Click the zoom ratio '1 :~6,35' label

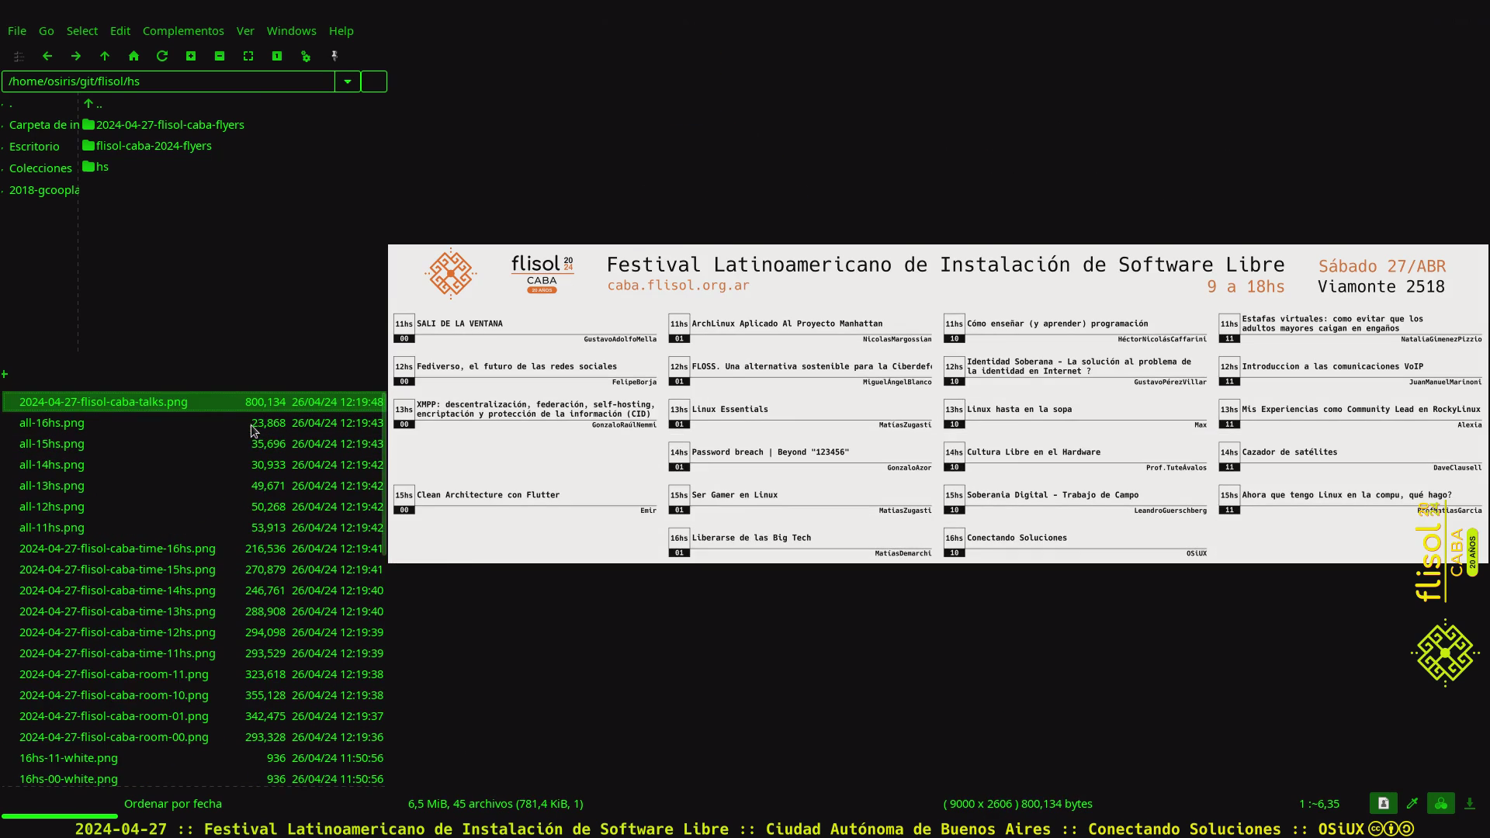(1319, 804)
